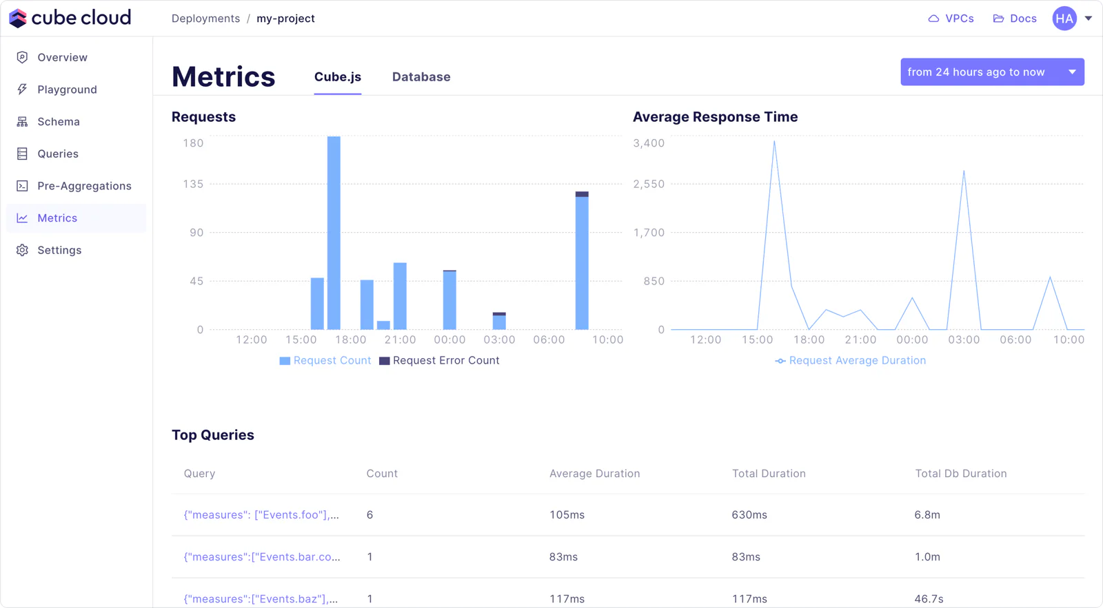
Task: Click the Request Error Count legend label
Action: click(x=446, y=361)
